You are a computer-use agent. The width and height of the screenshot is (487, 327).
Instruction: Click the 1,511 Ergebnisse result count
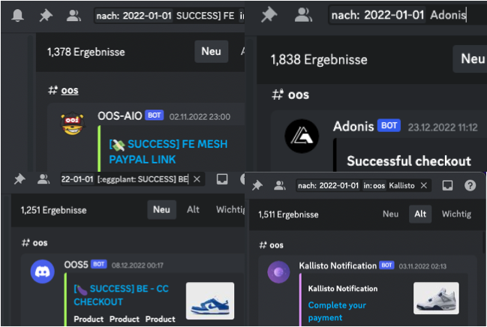coord(289,214)
